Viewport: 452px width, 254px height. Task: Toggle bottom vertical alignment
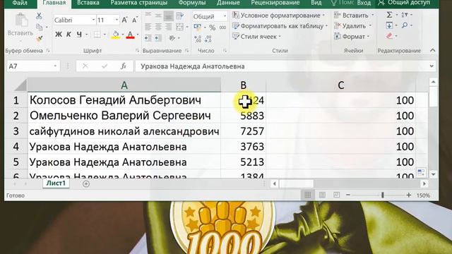point(169,16)
